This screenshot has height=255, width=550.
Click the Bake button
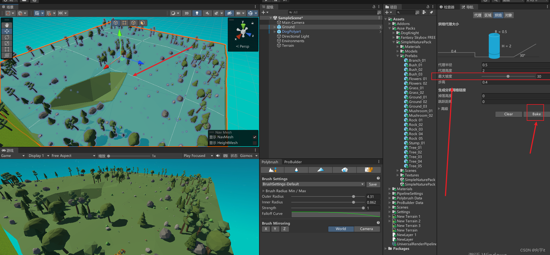pos(537,114)
